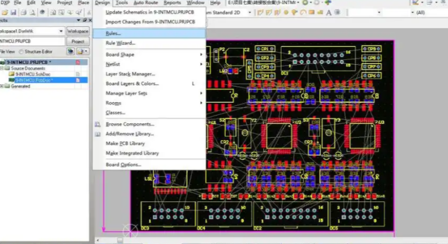448x244 pixels.
Task: Open the Reports menu
Action: [172, 2]
